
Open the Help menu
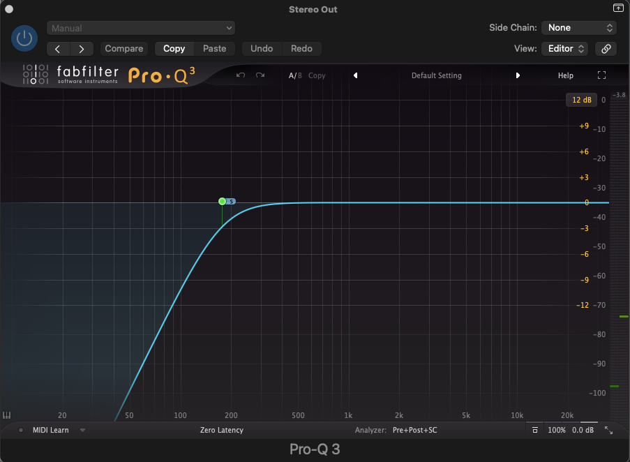tap(565, 75)
